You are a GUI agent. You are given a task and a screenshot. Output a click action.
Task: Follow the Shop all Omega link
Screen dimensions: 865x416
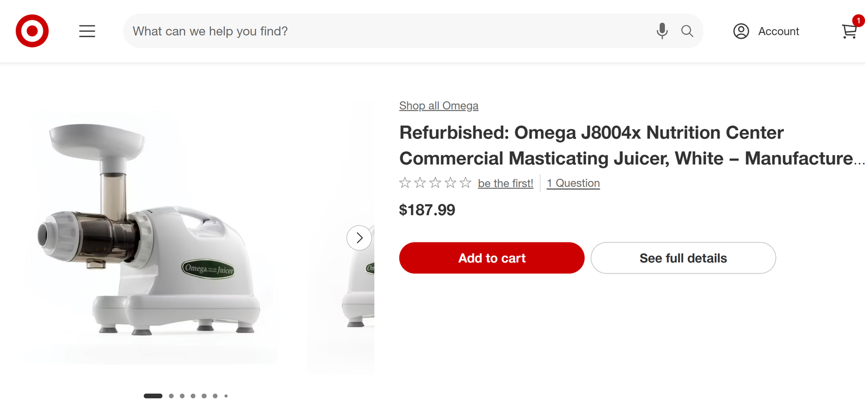point(438,106)
